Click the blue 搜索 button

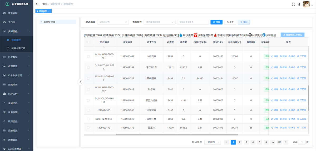point(216,22)
